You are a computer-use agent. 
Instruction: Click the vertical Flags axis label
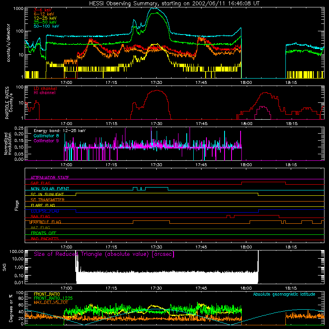click(x=17, y=205)
